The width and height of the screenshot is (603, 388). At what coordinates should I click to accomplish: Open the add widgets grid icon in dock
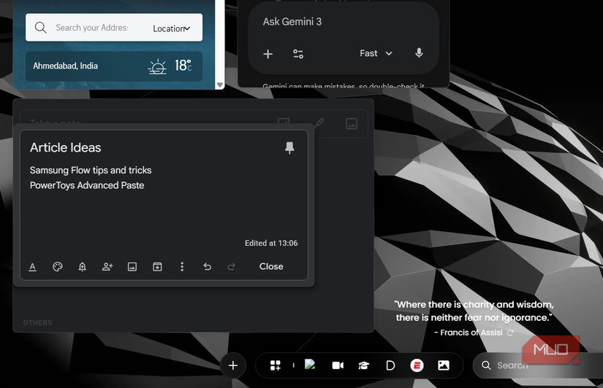point(276,365)
